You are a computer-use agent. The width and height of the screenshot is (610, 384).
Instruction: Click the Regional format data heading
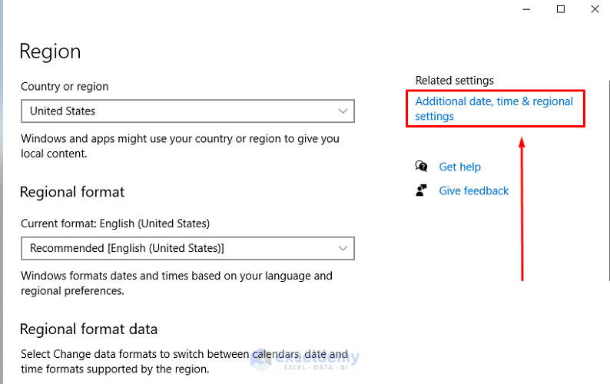pos(88,329)
